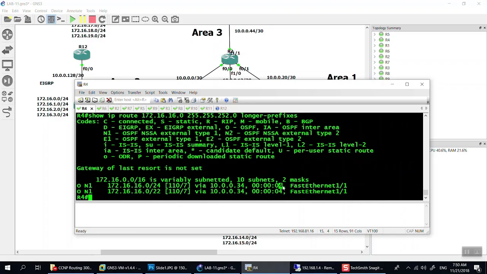Switch to R2 session tab
Image resolution: width=487 pixels, height=274 pixels.
pos(115,108)
